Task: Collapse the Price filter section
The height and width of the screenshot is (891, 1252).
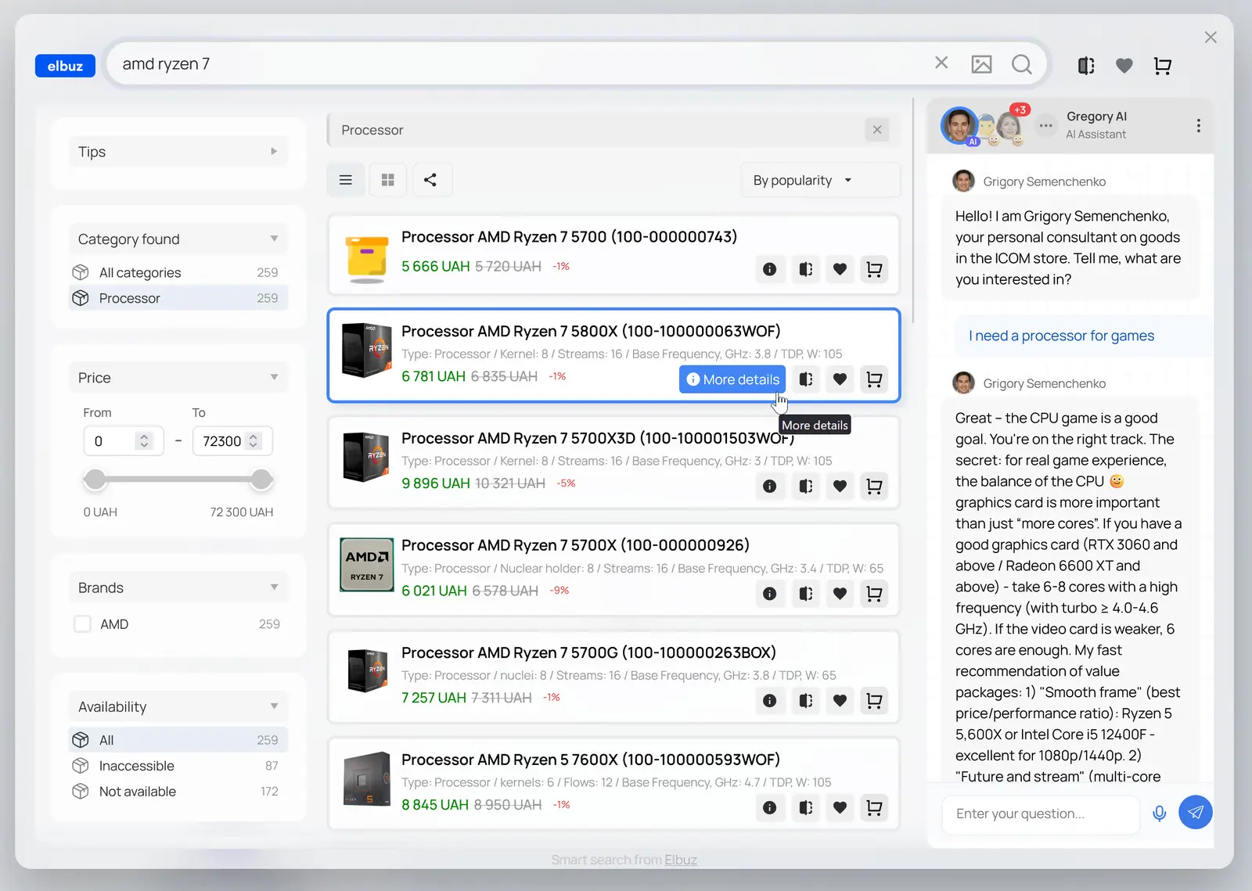Action: tap(178, 378)
